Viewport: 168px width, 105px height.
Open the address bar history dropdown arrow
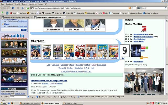click(135, 8)
